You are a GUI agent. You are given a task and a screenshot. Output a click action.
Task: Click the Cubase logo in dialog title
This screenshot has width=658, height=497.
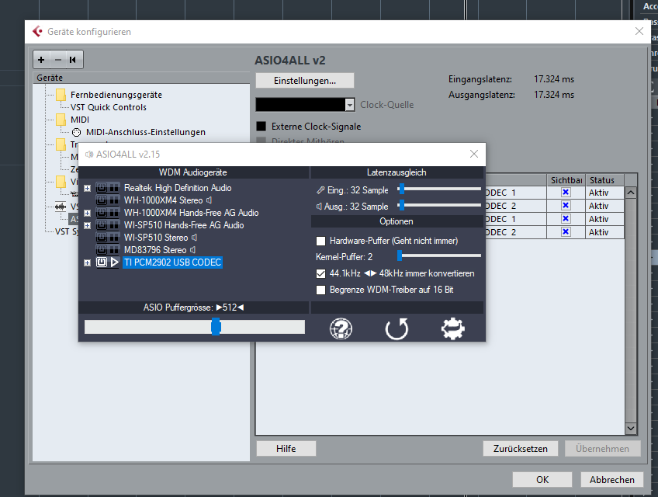pos(37,32)
